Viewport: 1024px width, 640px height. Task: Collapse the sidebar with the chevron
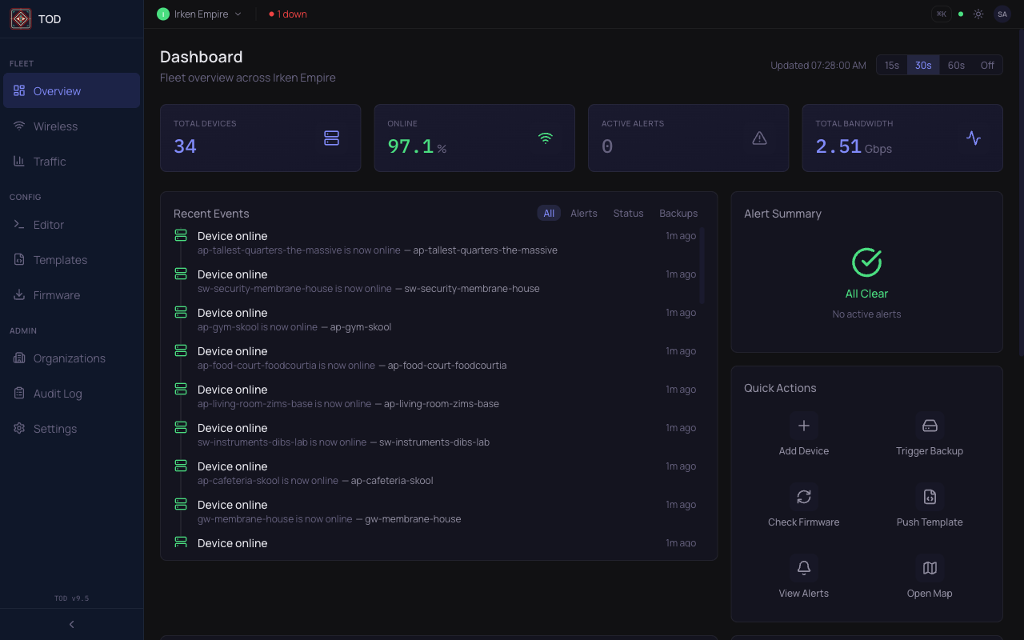[70, 624]
